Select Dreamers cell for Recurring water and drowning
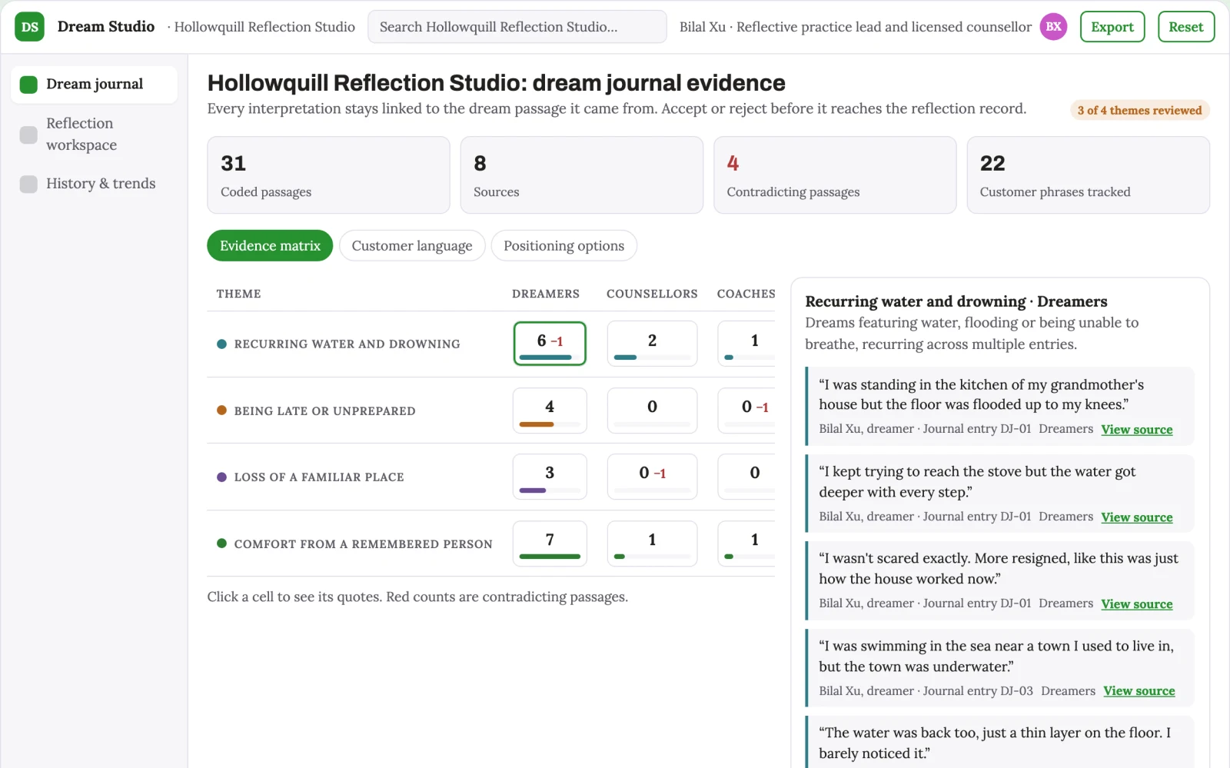 tap(550, 344)
